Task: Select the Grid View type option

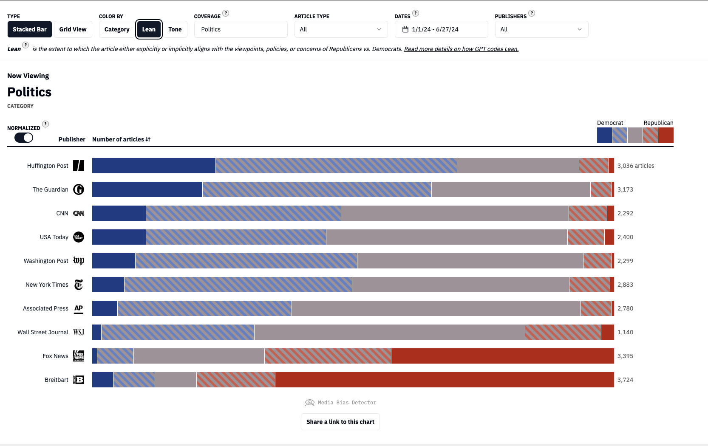Action: point(73,29)
